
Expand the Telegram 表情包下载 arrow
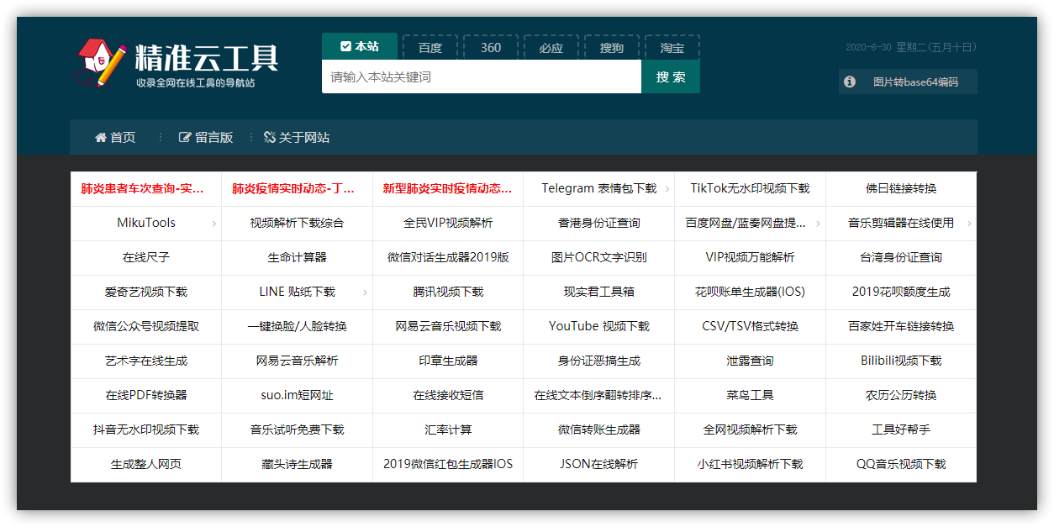pyautogui.click(x=667, y=189)
